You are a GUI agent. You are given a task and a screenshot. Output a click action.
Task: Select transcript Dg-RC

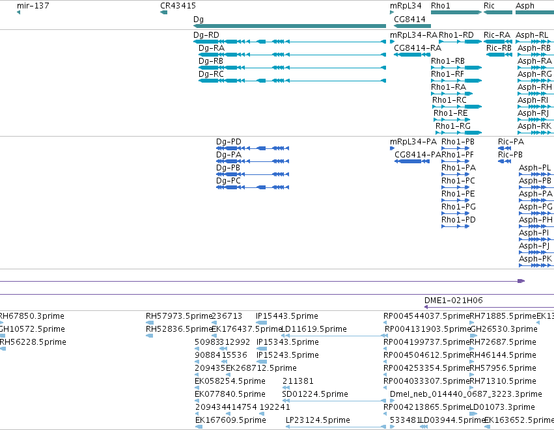292,81
